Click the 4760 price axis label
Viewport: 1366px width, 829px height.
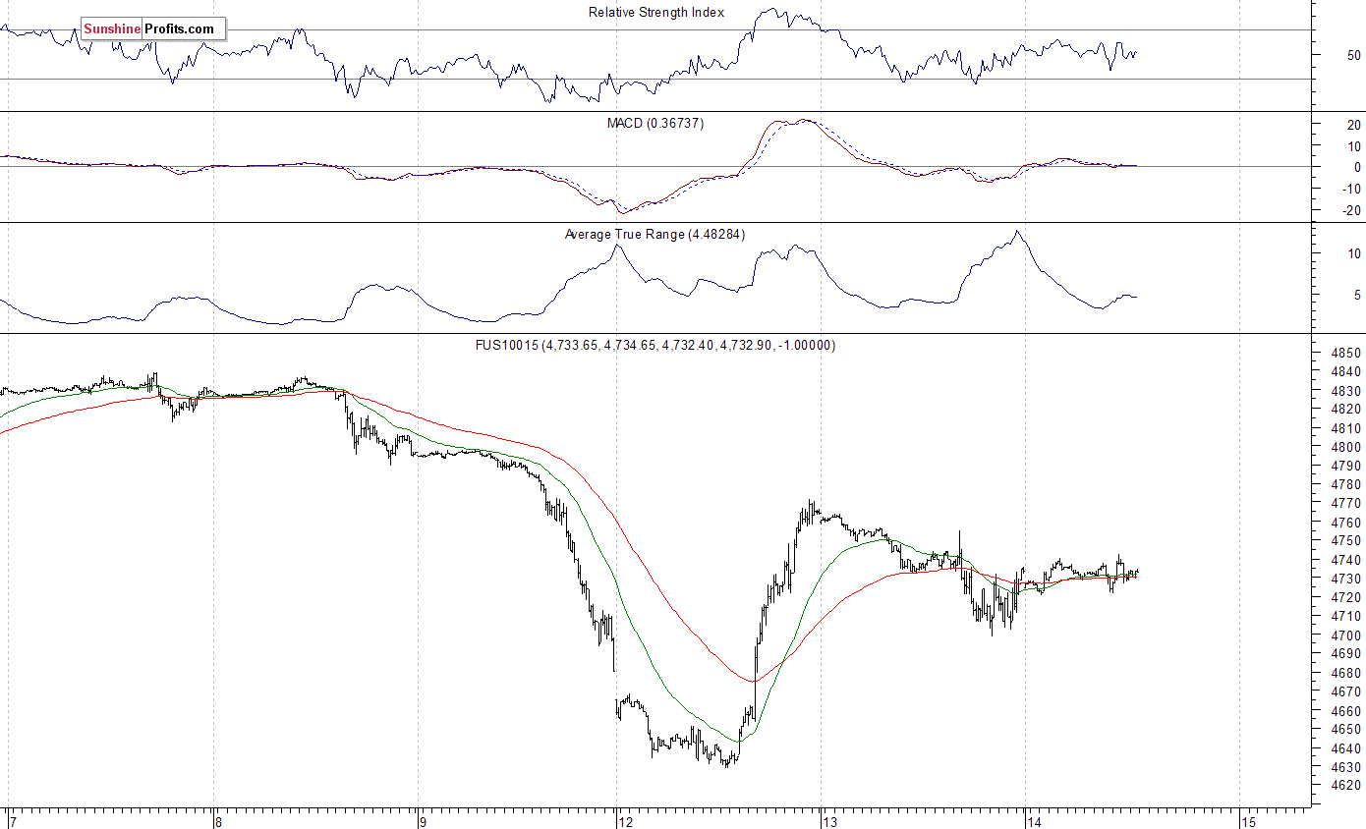[x=1346, y=523]
